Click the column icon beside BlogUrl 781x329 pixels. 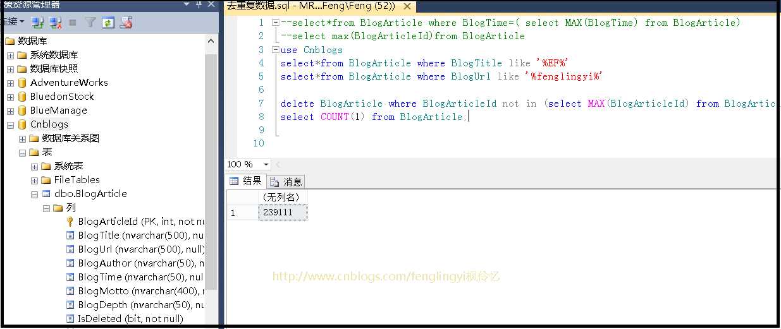(70, 249)
